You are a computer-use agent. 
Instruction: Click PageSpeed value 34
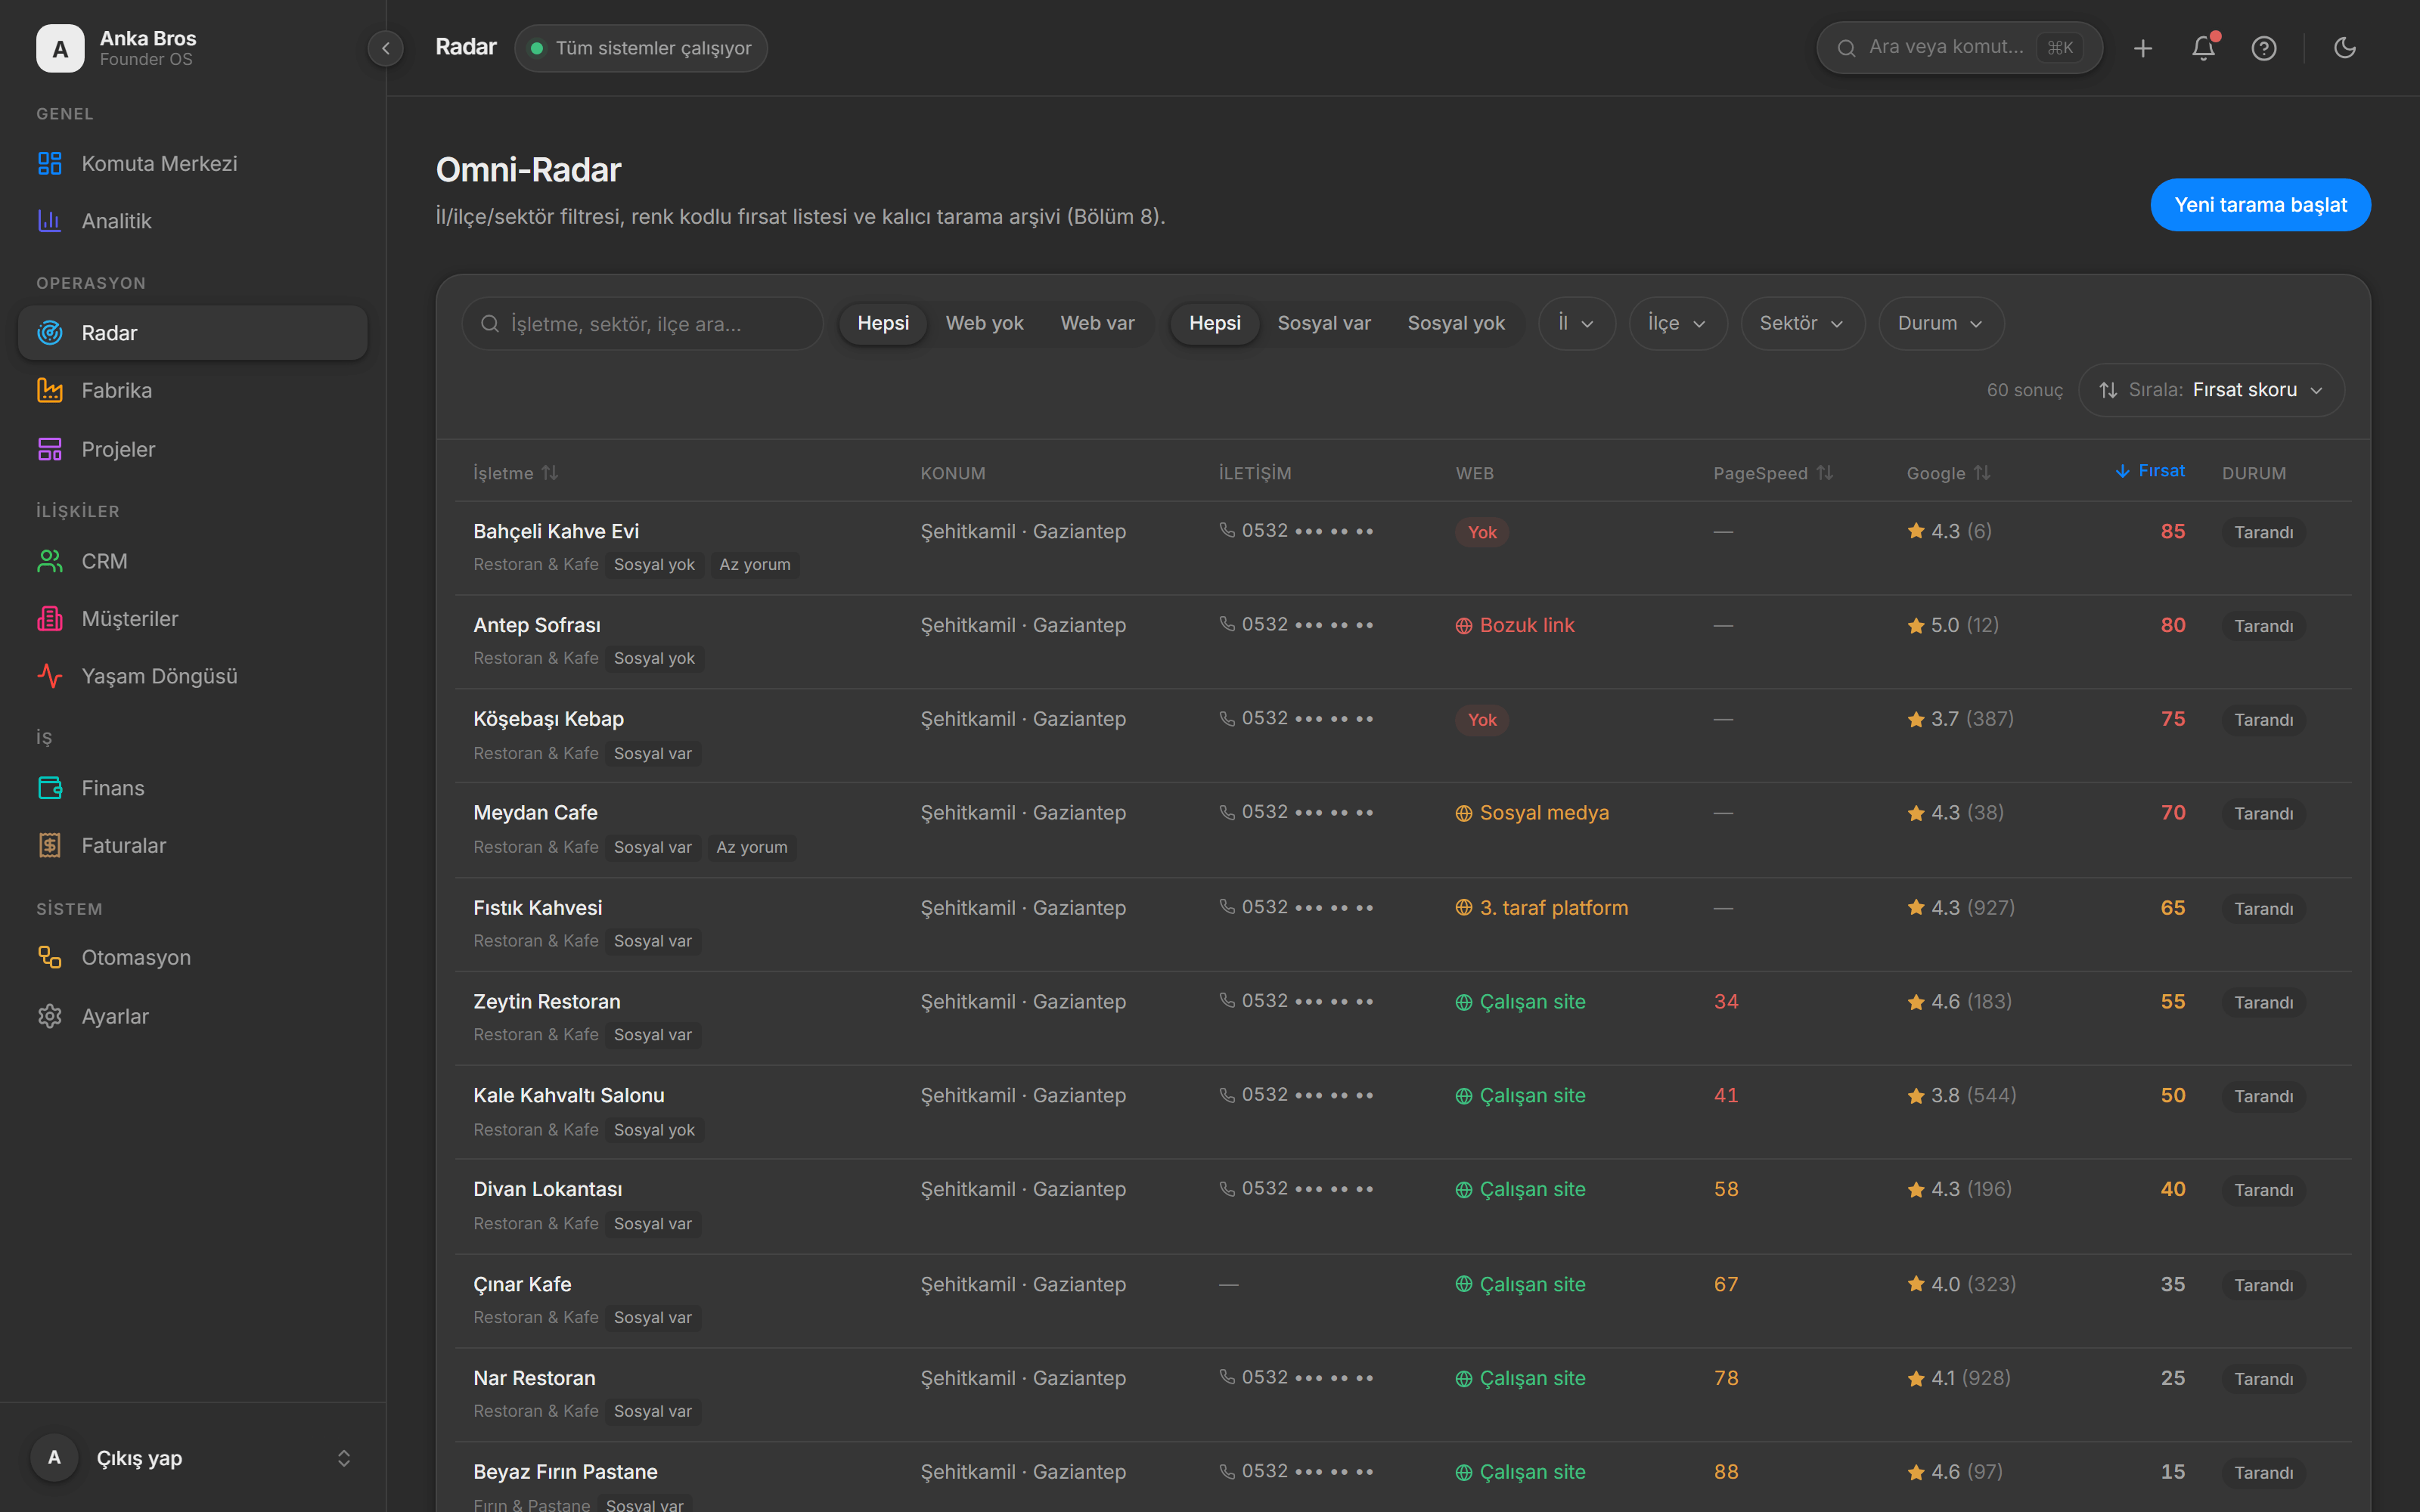coord(1726,1001)
